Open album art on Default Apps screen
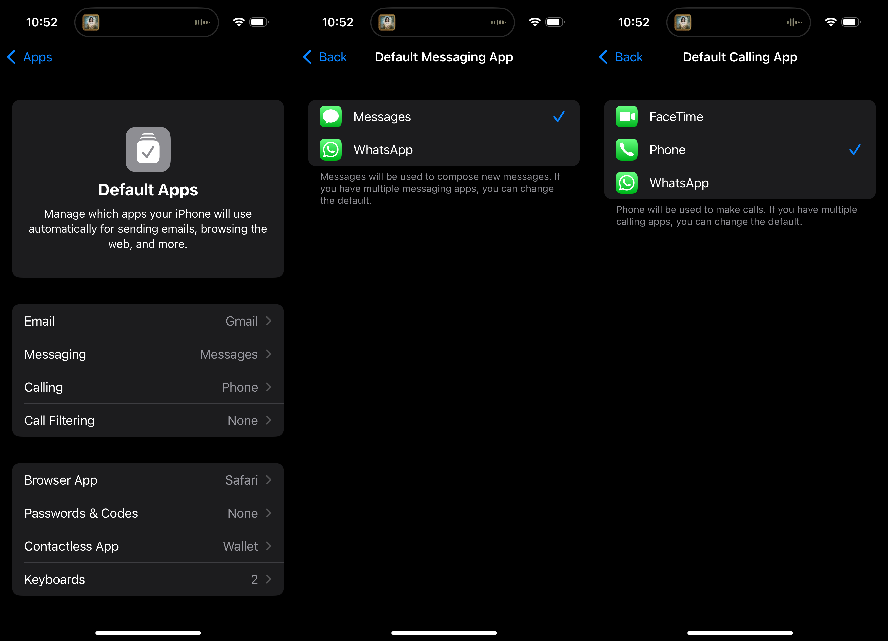Screen dimensions: 888x641 tap(91, 22)
